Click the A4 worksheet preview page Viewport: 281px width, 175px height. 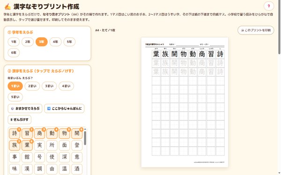185,102
